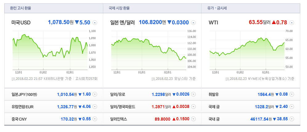This screenshot has height=132, width=307.
Task: Collapse the 미국 USD chart panel
Action: pyautogui.click(x=95, y=23)
